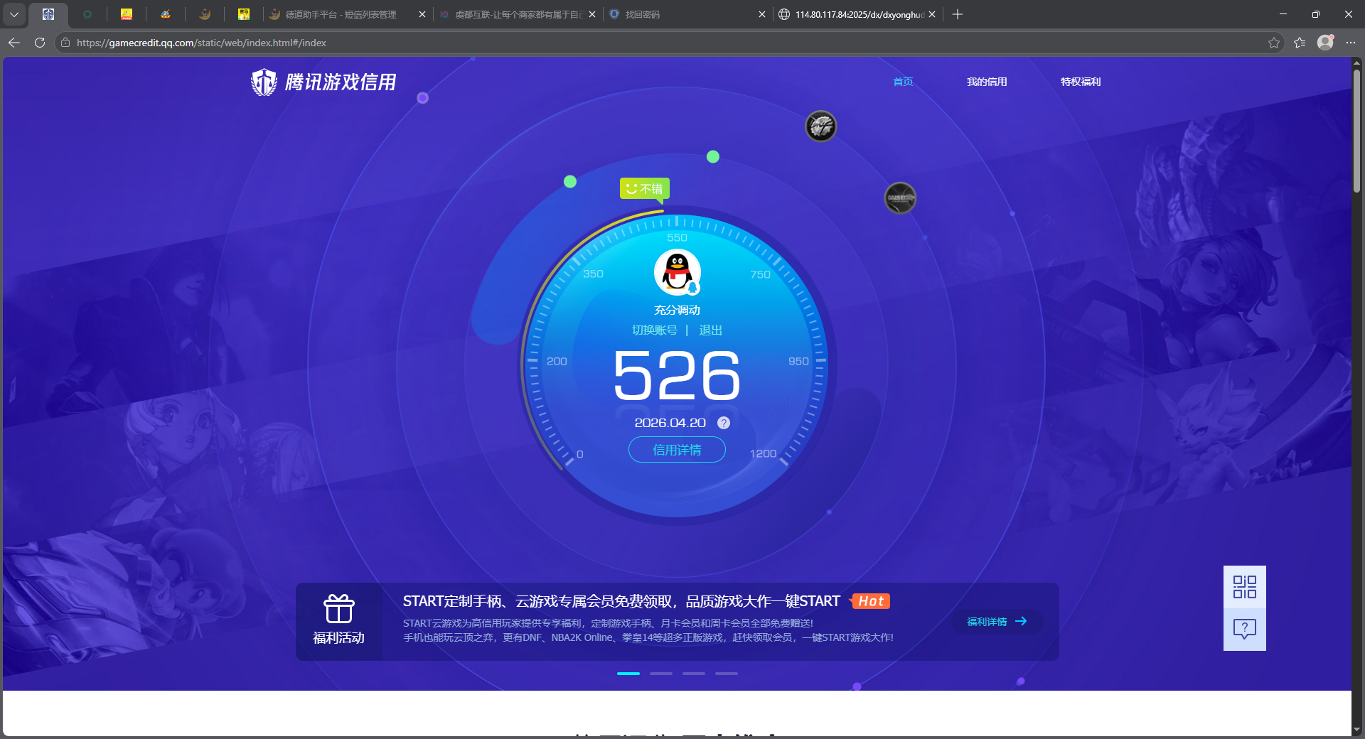Select the second carousel indicator dot

click(660, 674)
